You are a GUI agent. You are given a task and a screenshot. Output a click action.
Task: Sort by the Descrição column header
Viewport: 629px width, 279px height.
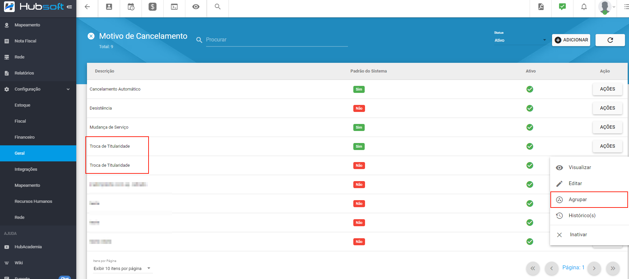tap(104, 71)
